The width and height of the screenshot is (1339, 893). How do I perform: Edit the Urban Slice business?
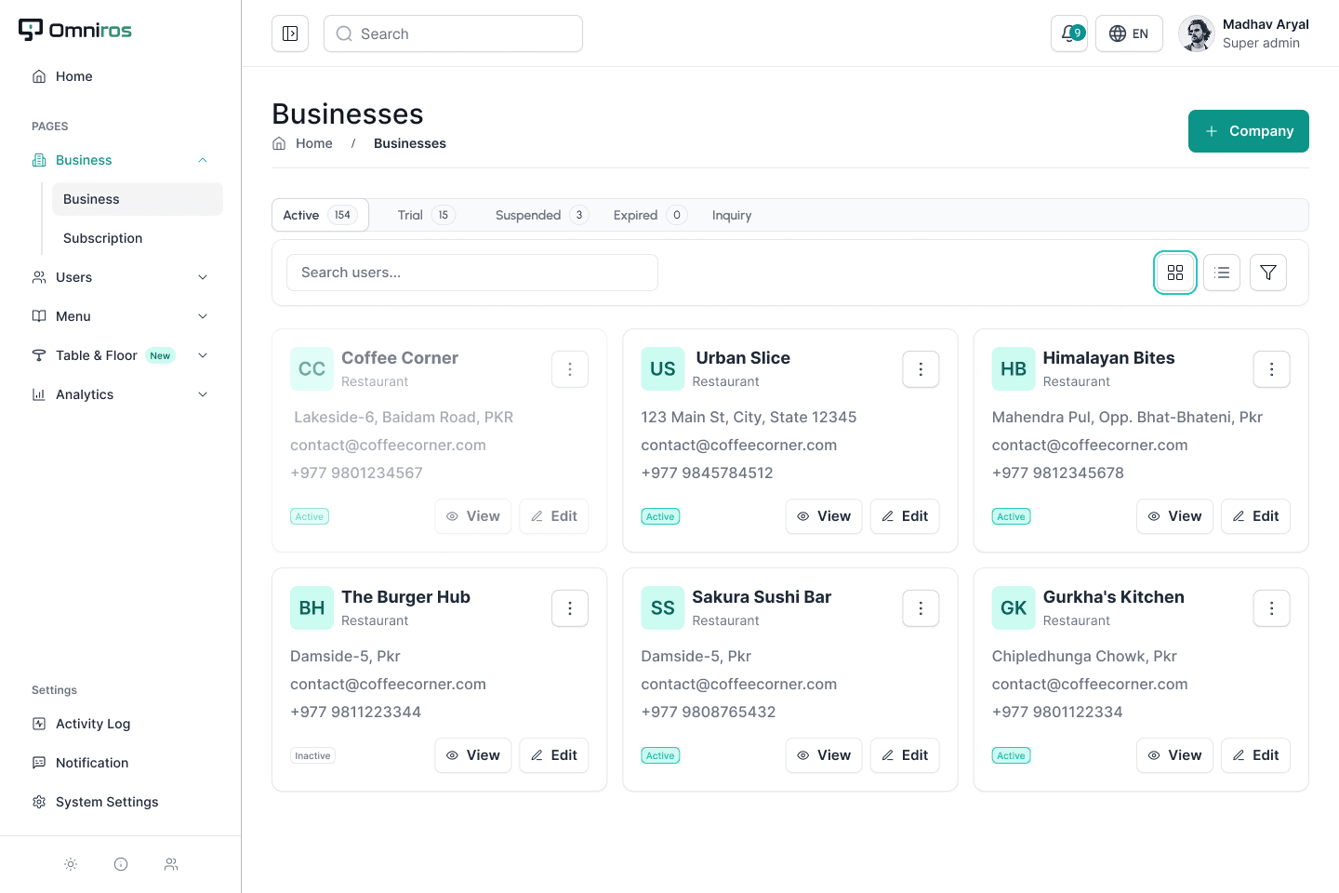[905, 516]
